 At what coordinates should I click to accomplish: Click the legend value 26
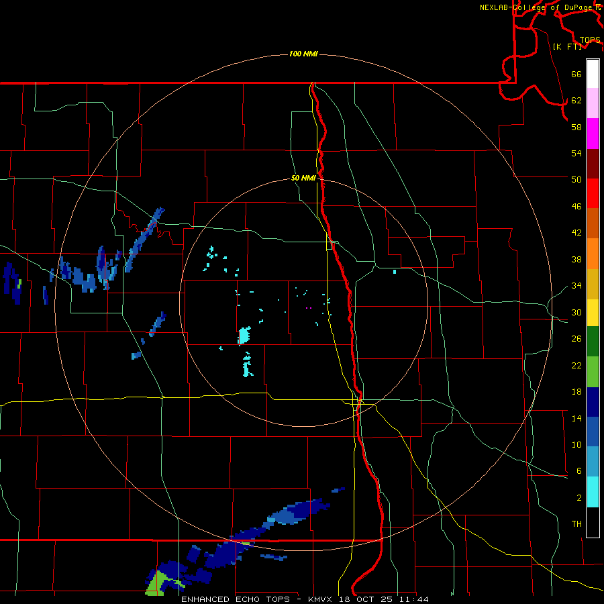click(576, 339)
